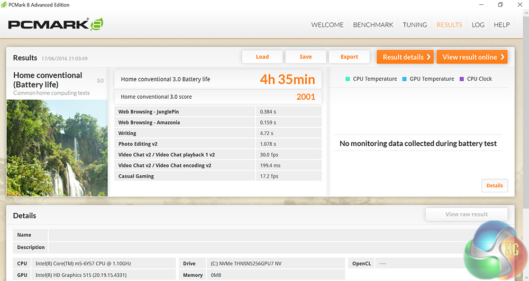Save the benchmark result
The width and height of the screenshot is (529, 281).
coord(306,57)
